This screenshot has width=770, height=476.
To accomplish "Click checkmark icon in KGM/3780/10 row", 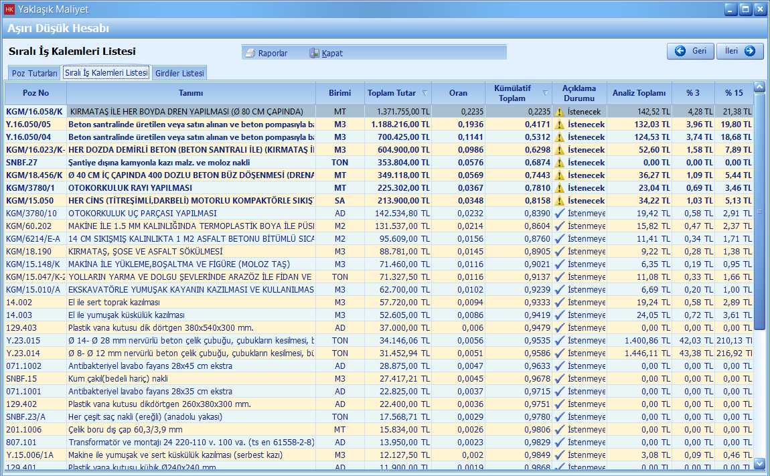I will point(559,214).
